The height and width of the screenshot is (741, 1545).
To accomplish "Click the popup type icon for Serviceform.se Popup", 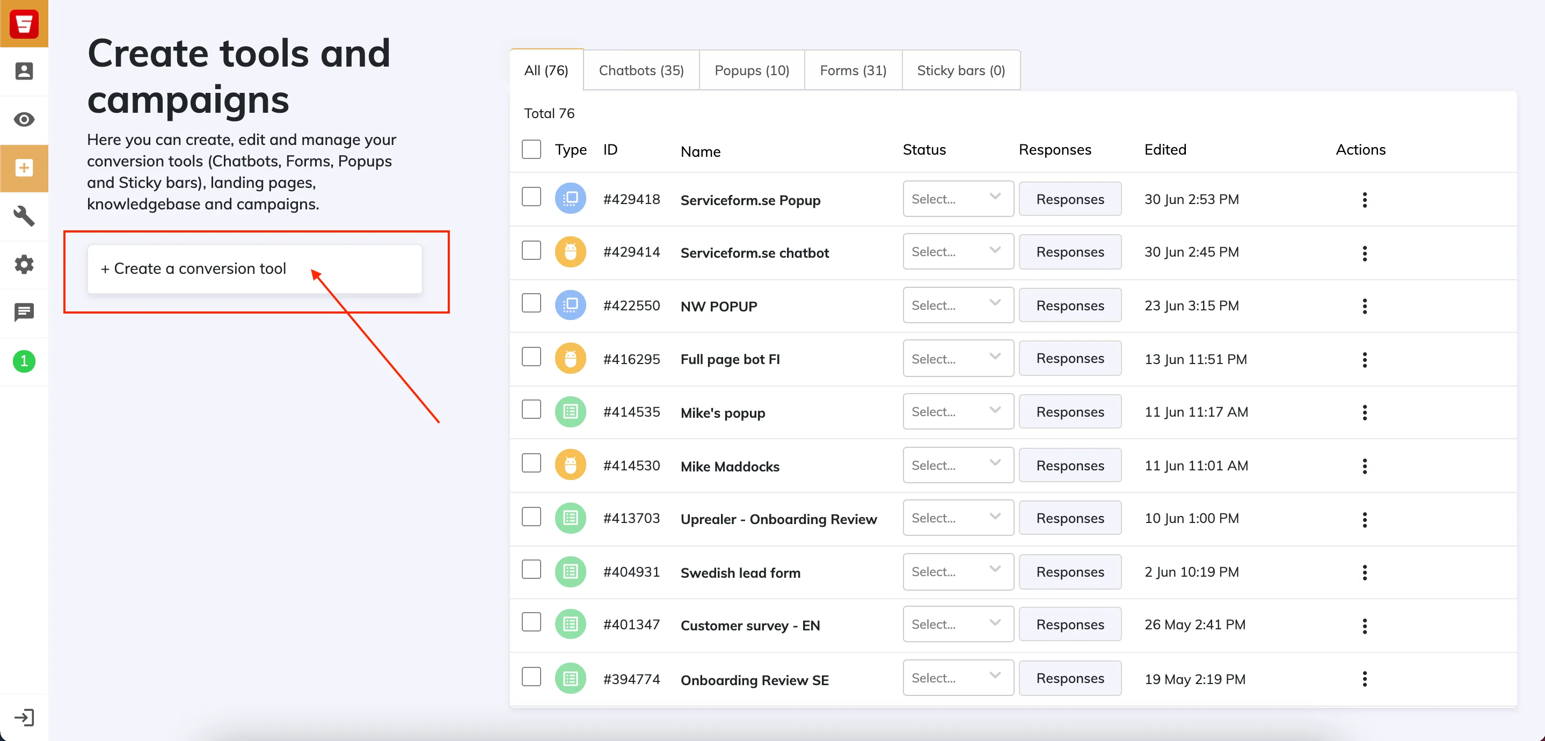I will tap(570, 198).
